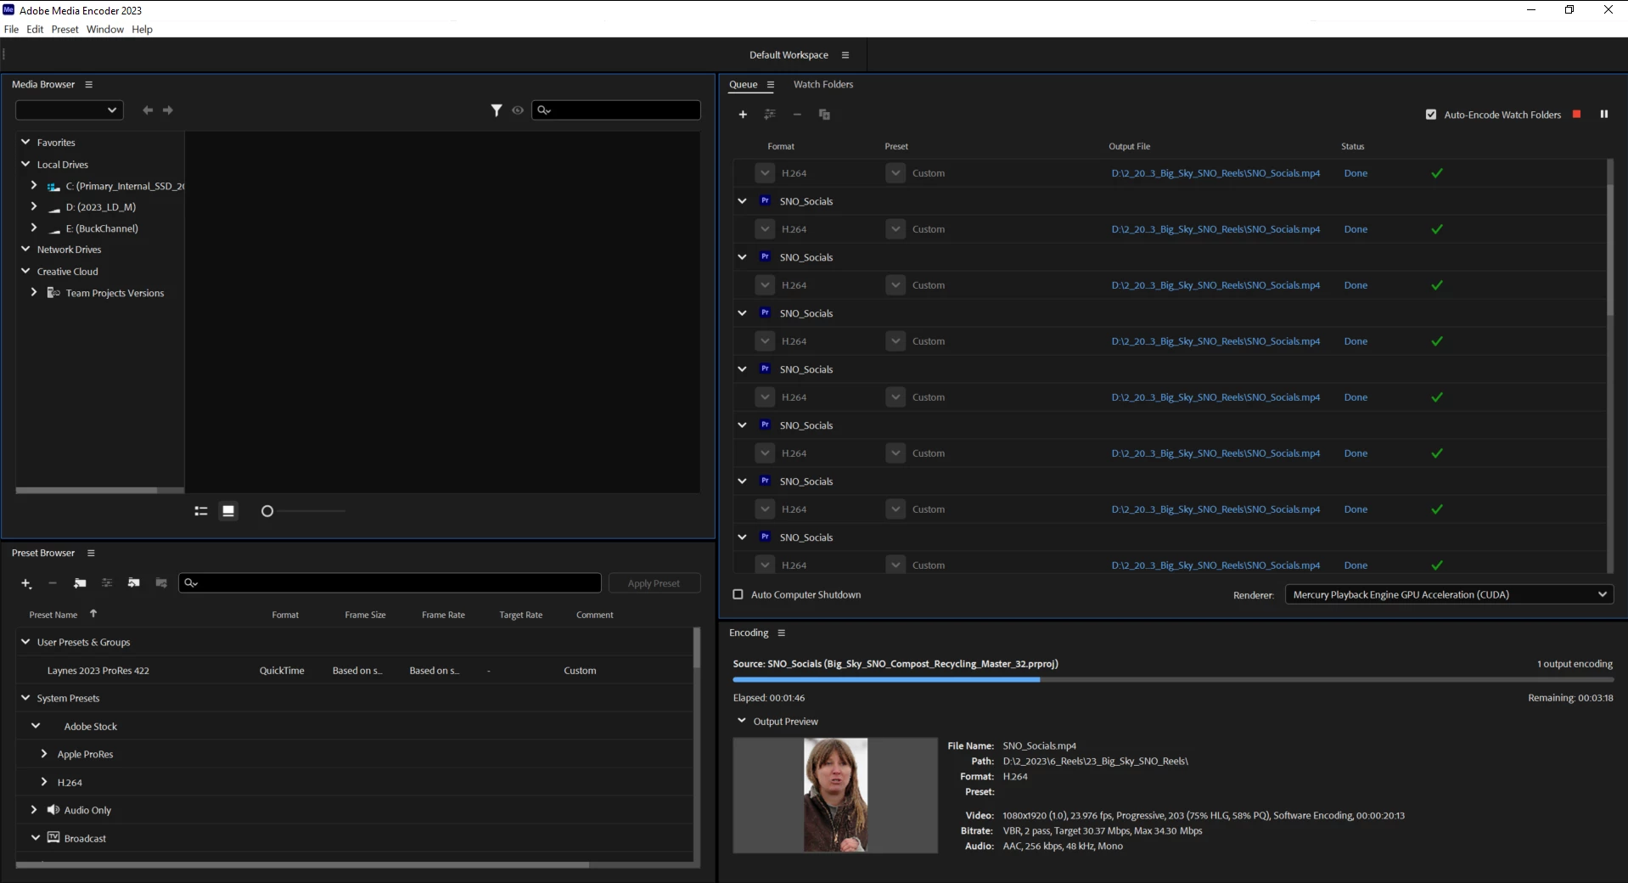The image size is (1628, 883).
Task: Create a new preset group folder
Action: click(80, 583)
